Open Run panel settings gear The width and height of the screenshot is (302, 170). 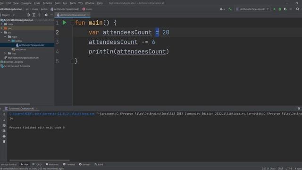(x=299, y=108)
